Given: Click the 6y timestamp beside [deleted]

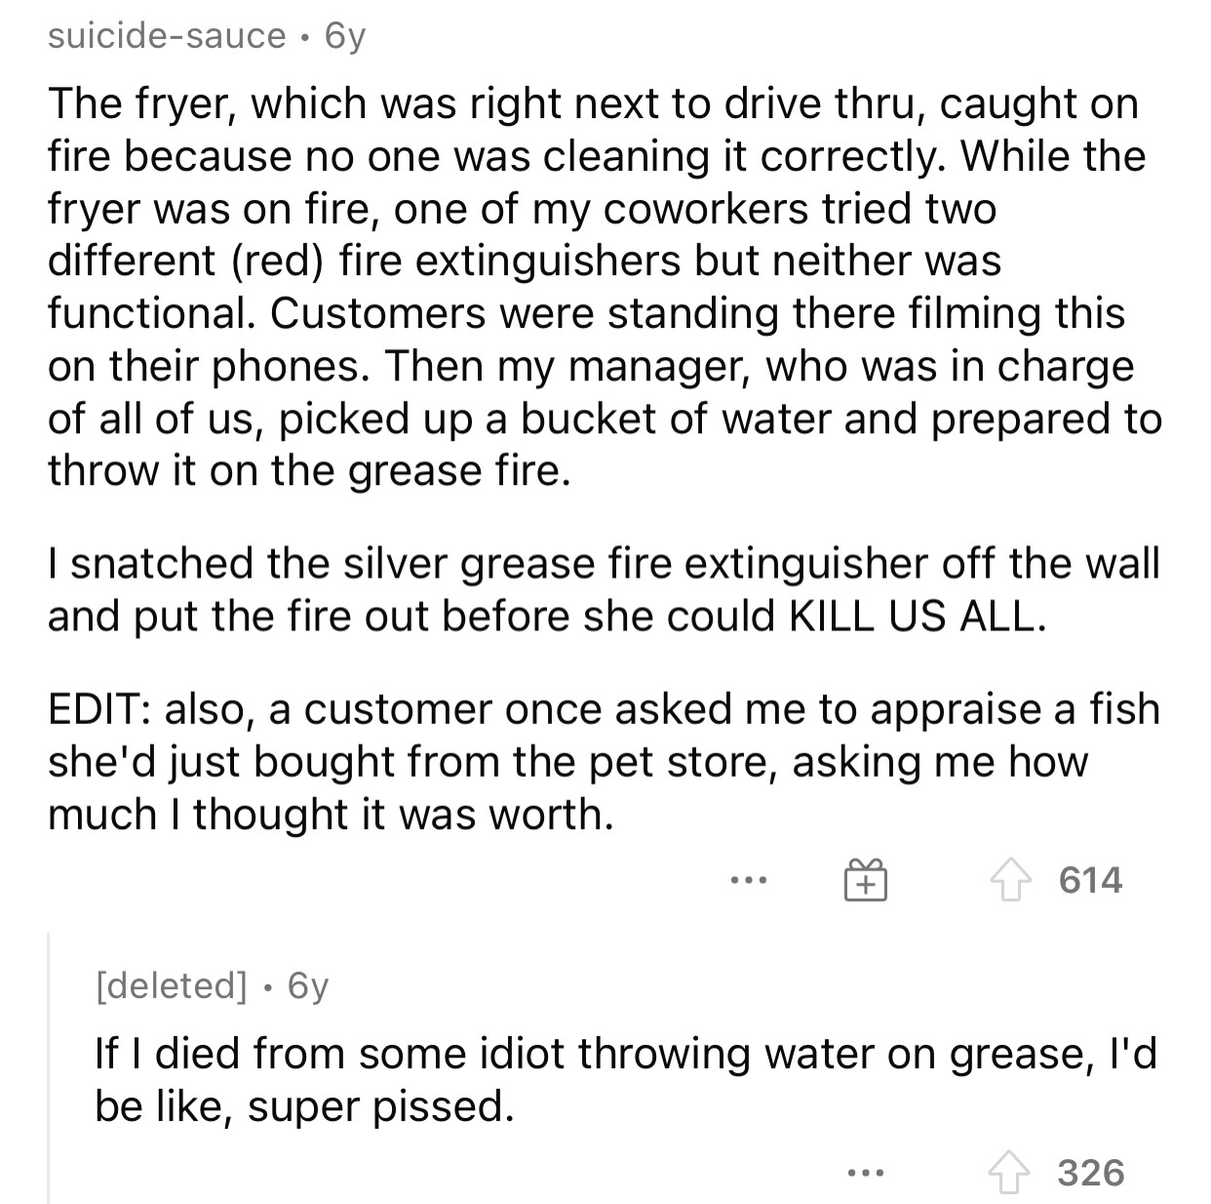Looking at the screenshot, I should [x=308, y=985].
